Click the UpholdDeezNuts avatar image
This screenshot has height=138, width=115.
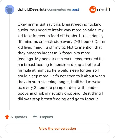point(9,9)
